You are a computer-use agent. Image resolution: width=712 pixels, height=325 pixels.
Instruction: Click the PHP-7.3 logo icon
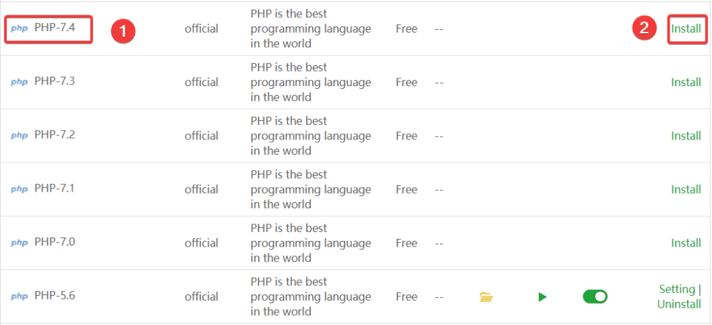pos(19,83)
